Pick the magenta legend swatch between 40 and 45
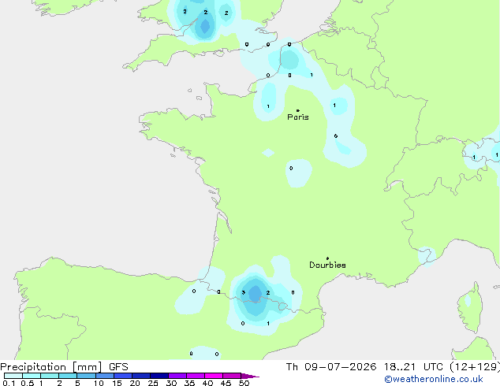The image size is (500, 386). 214,376
